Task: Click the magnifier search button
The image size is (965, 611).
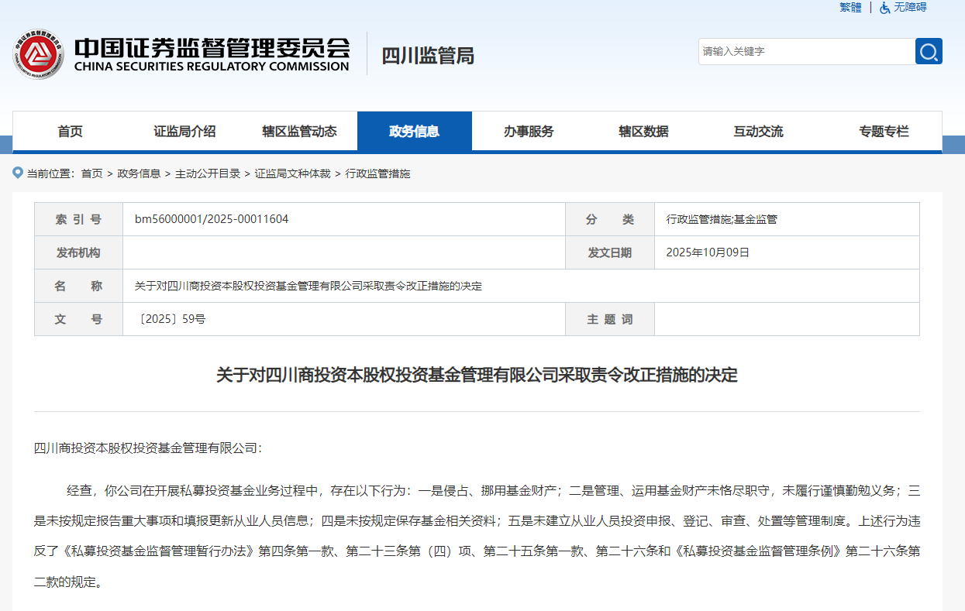Action: 929,51
